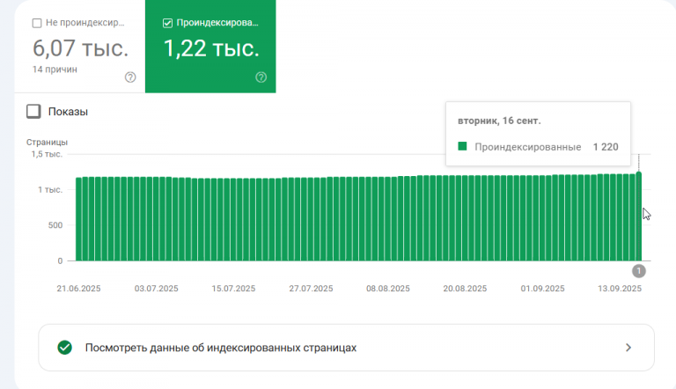Select the 6,07 тыс. non-indexed card

[80, 46]
